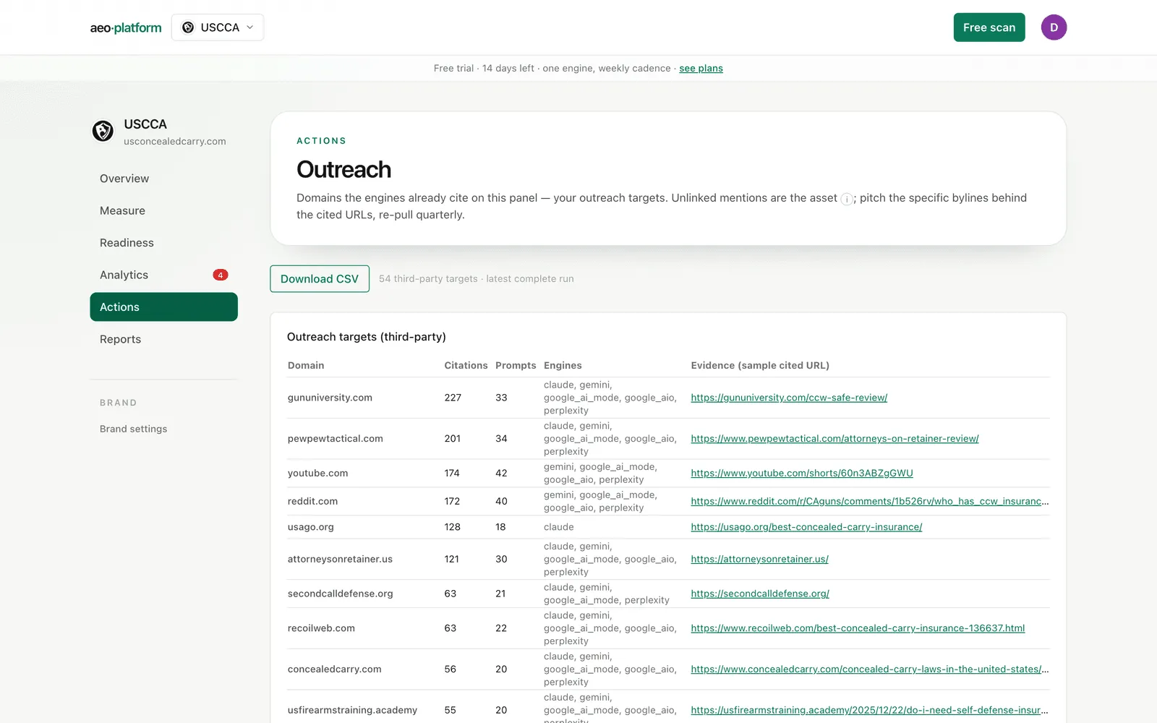
Task: Open the gununiversity.com ccw-safe-review link
Action: [x=789, y=398]
